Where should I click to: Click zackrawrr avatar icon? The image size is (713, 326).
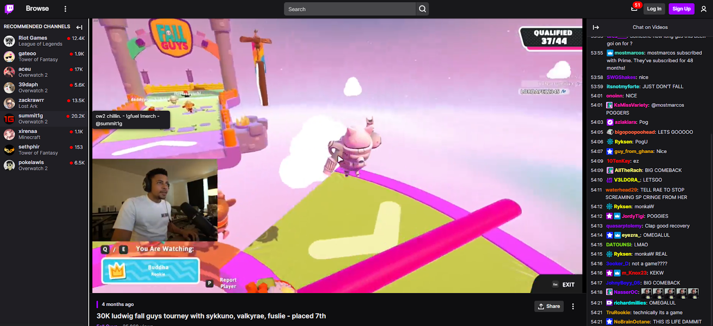tap(9, 103)
